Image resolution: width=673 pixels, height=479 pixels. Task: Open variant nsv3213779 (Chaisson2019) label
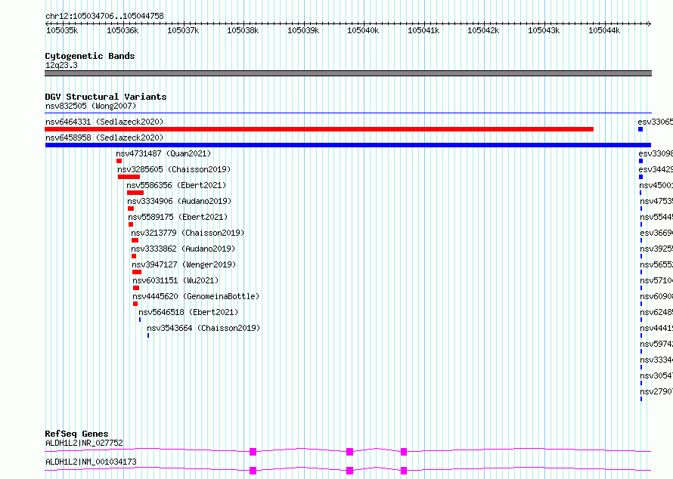click(188, 233)
